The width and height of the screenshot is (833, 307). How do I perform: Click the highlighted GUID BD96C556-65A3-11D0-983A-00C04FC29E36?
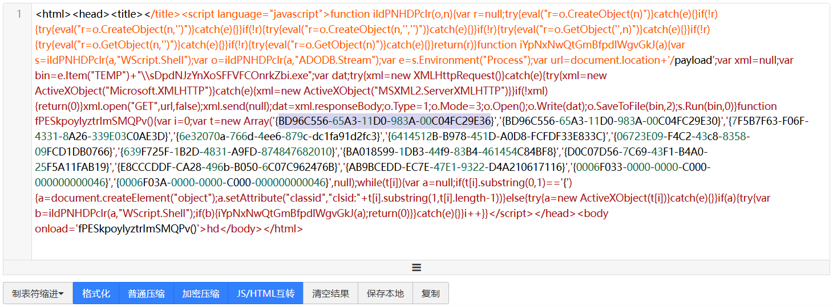tap(385, 121)
